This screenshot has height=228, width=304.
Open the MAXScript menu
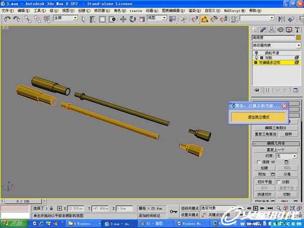235,11
